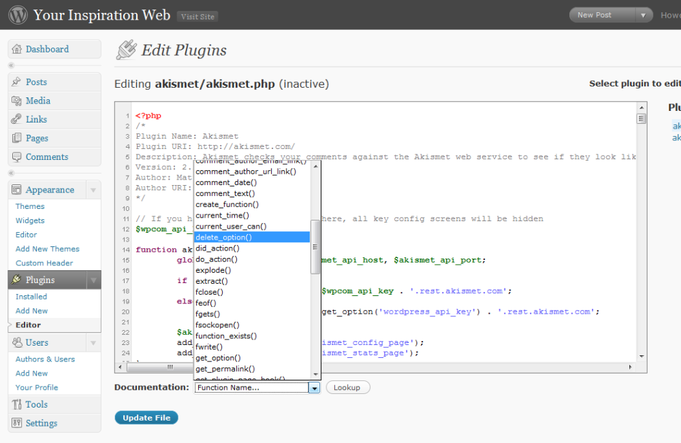Click the Pages icon in sidebar

pyautogui.click(x=16, y=138)
